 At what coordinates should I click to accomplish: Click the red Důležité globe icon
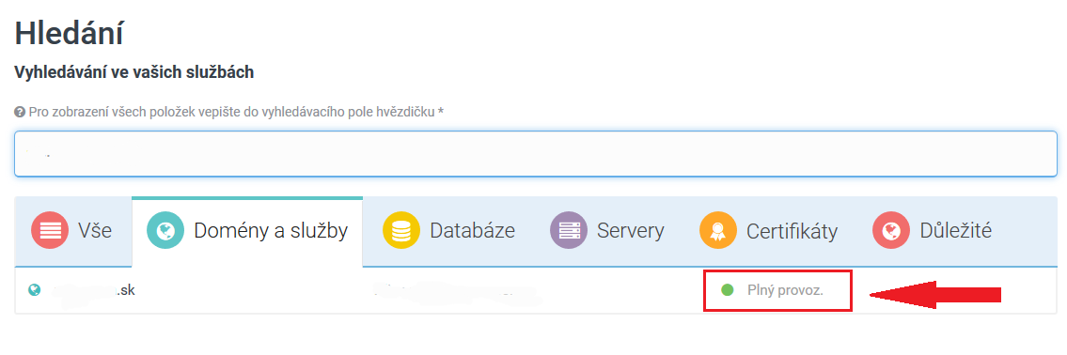coord(891,230)
